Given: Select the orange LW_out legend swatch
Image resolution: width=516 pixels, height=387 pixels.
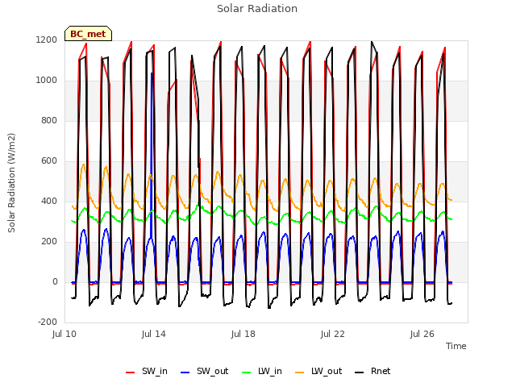Looking at the screenshot, I should 300,372.
